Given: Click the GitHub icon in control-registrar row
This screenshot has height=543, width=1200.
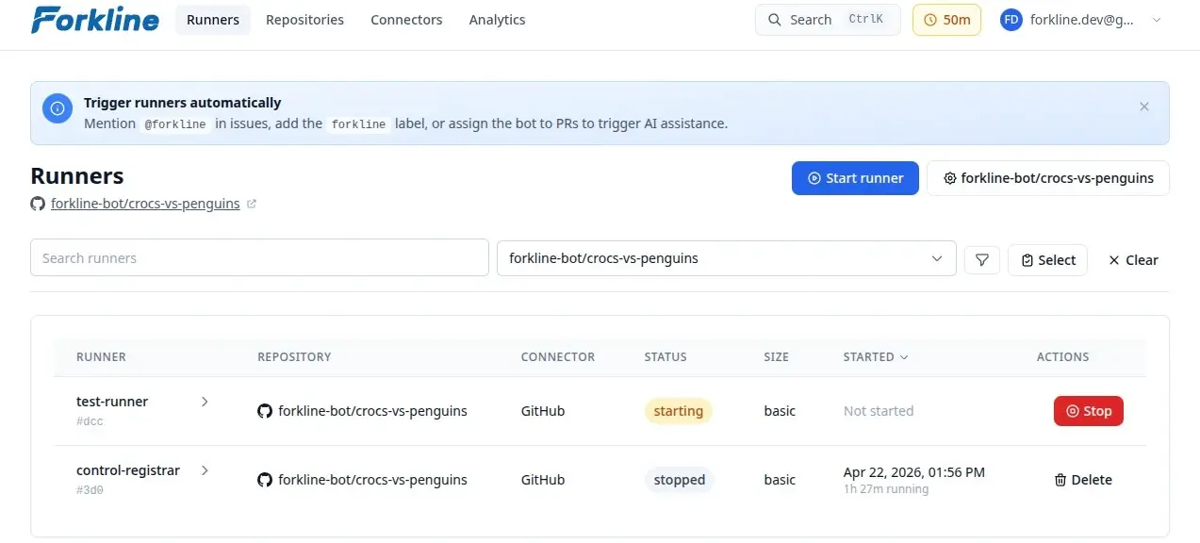Looking at the screenshot, I should (265, 480).
